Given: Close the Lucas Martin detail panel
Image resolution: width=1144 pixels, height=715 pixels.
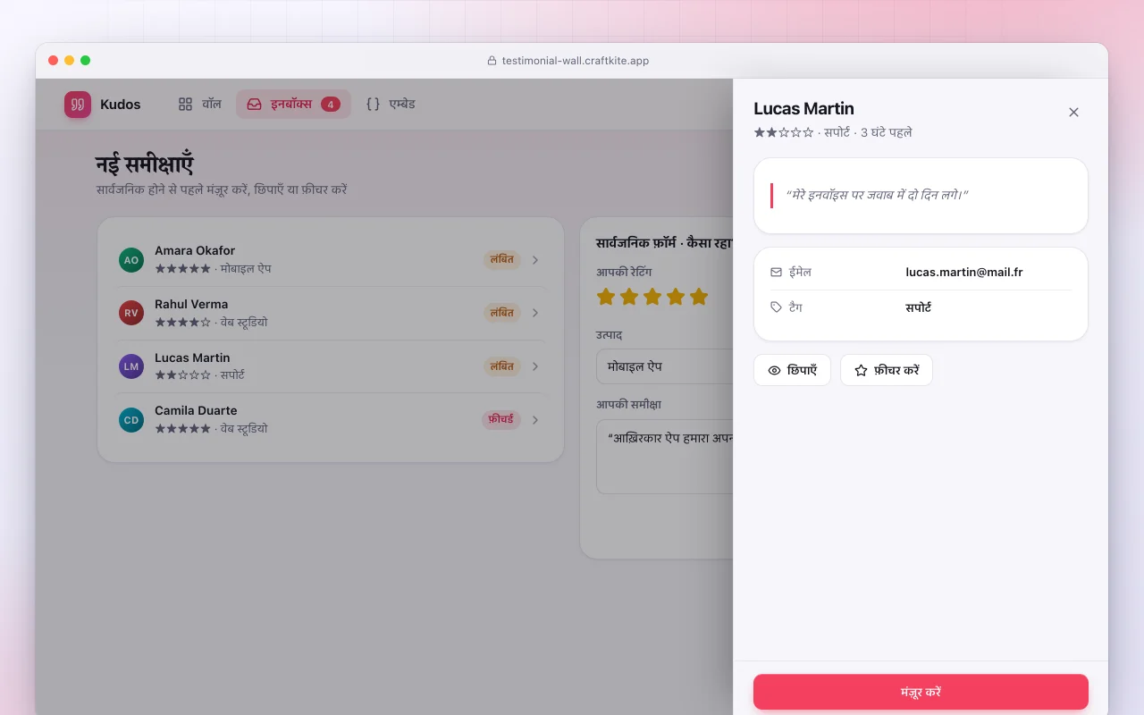Looking at the screenshot, I should pos(1073,112).
